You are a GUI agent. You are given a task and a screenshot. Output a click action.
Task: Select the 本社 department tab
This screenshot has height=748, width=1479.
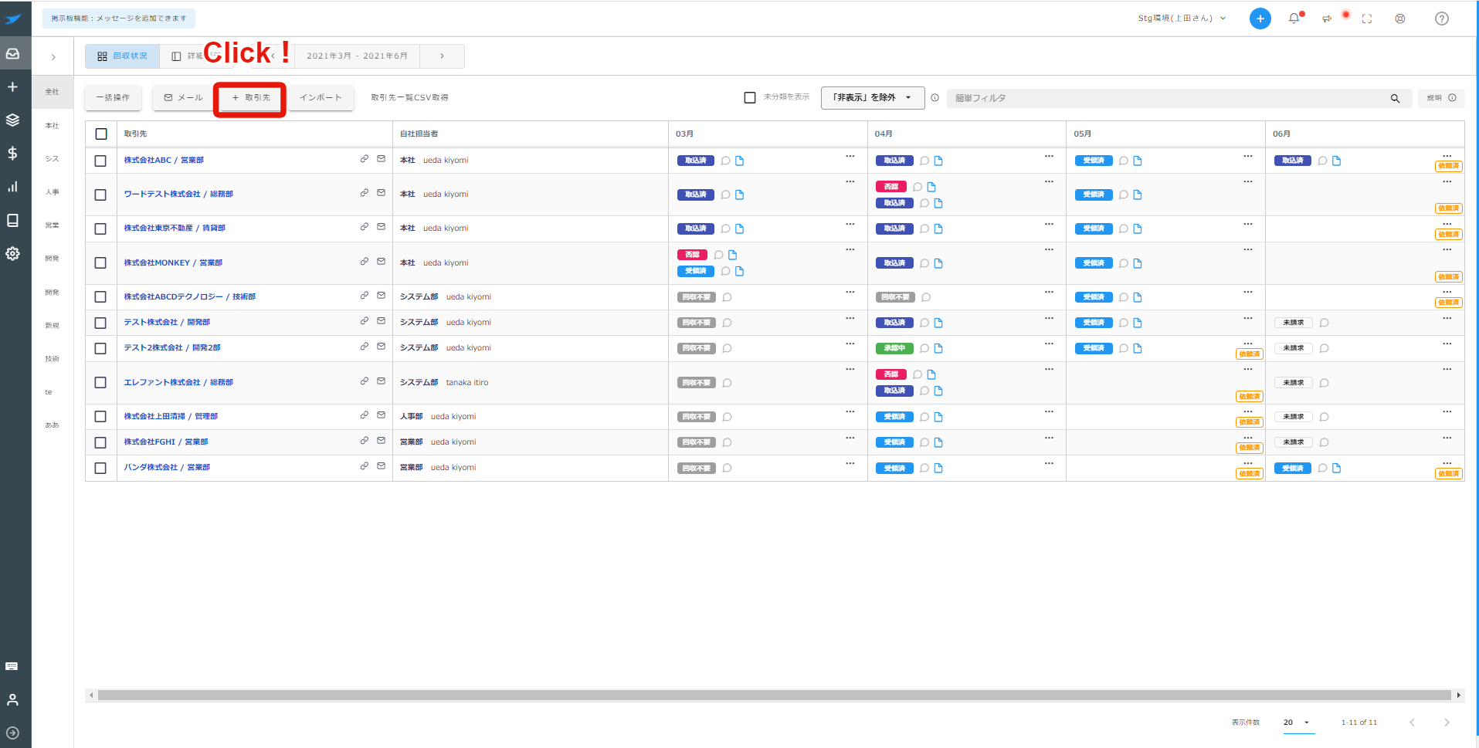point(52,126)
